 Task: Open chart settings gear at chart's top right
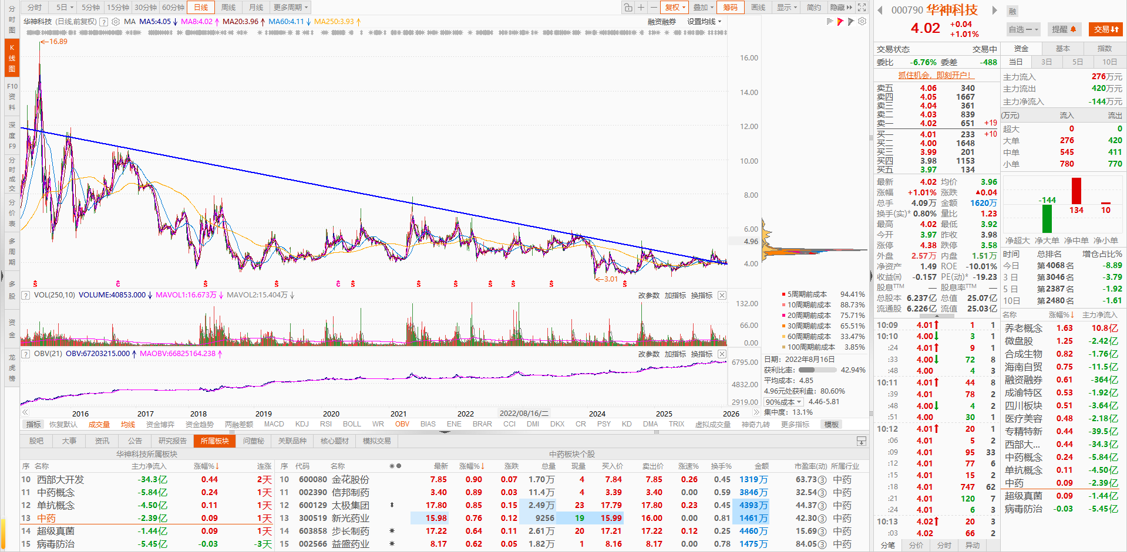[x=862, y=22]
